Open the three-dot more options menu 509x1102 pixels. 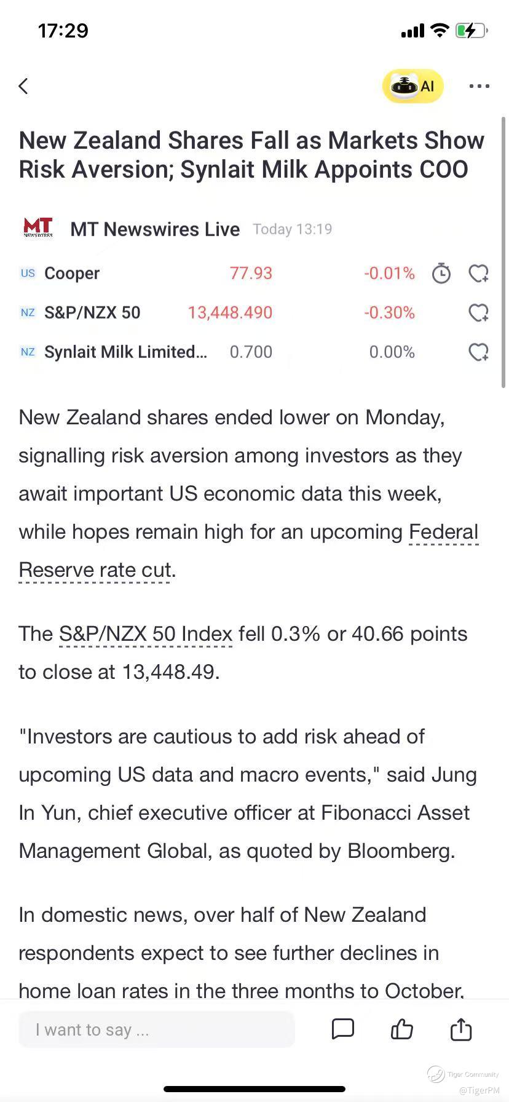[x=479, y=86]
